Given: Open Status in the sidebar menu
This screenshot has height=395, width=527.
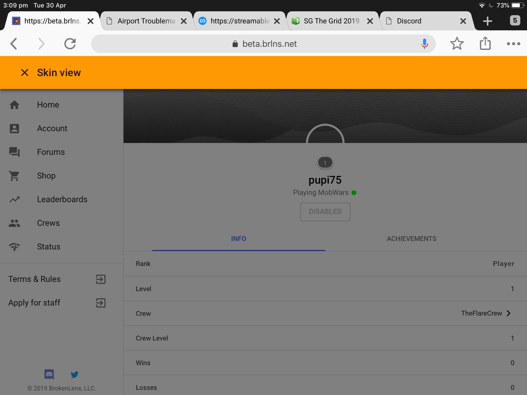Looking at the screenshot, I should (x=49, y=247).
